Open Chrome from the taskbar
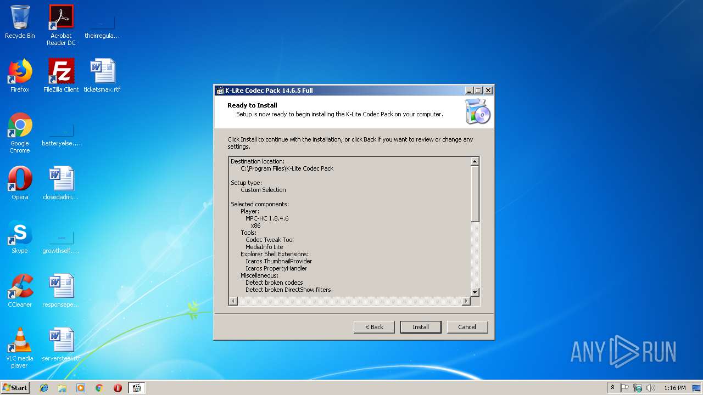 99,388
